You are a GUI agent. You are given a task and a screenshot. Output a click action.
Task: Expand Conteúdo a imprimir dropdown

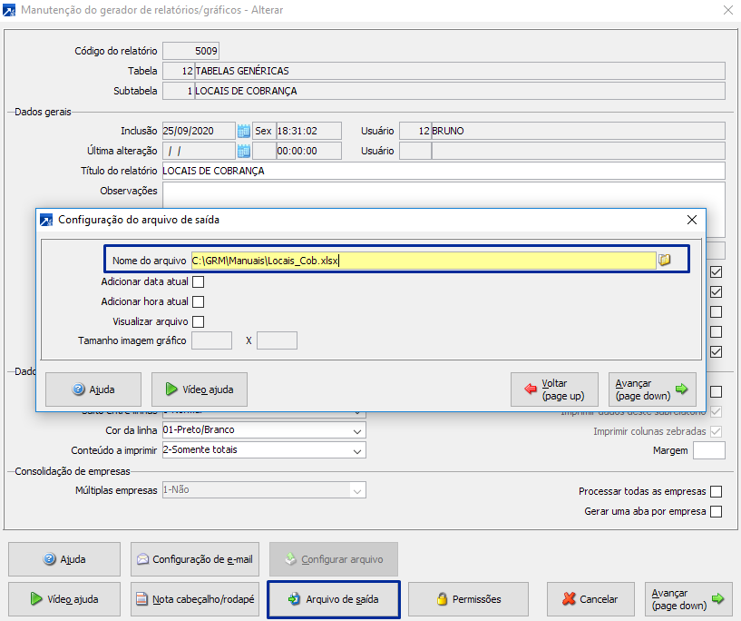[x=357, y=450]
